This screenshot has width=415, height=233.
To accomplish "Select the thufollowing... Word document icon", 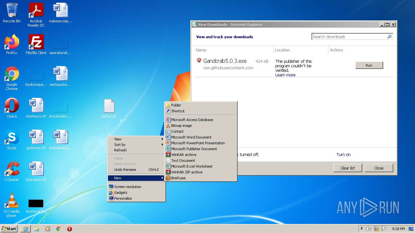I will (x=60, y=140).
